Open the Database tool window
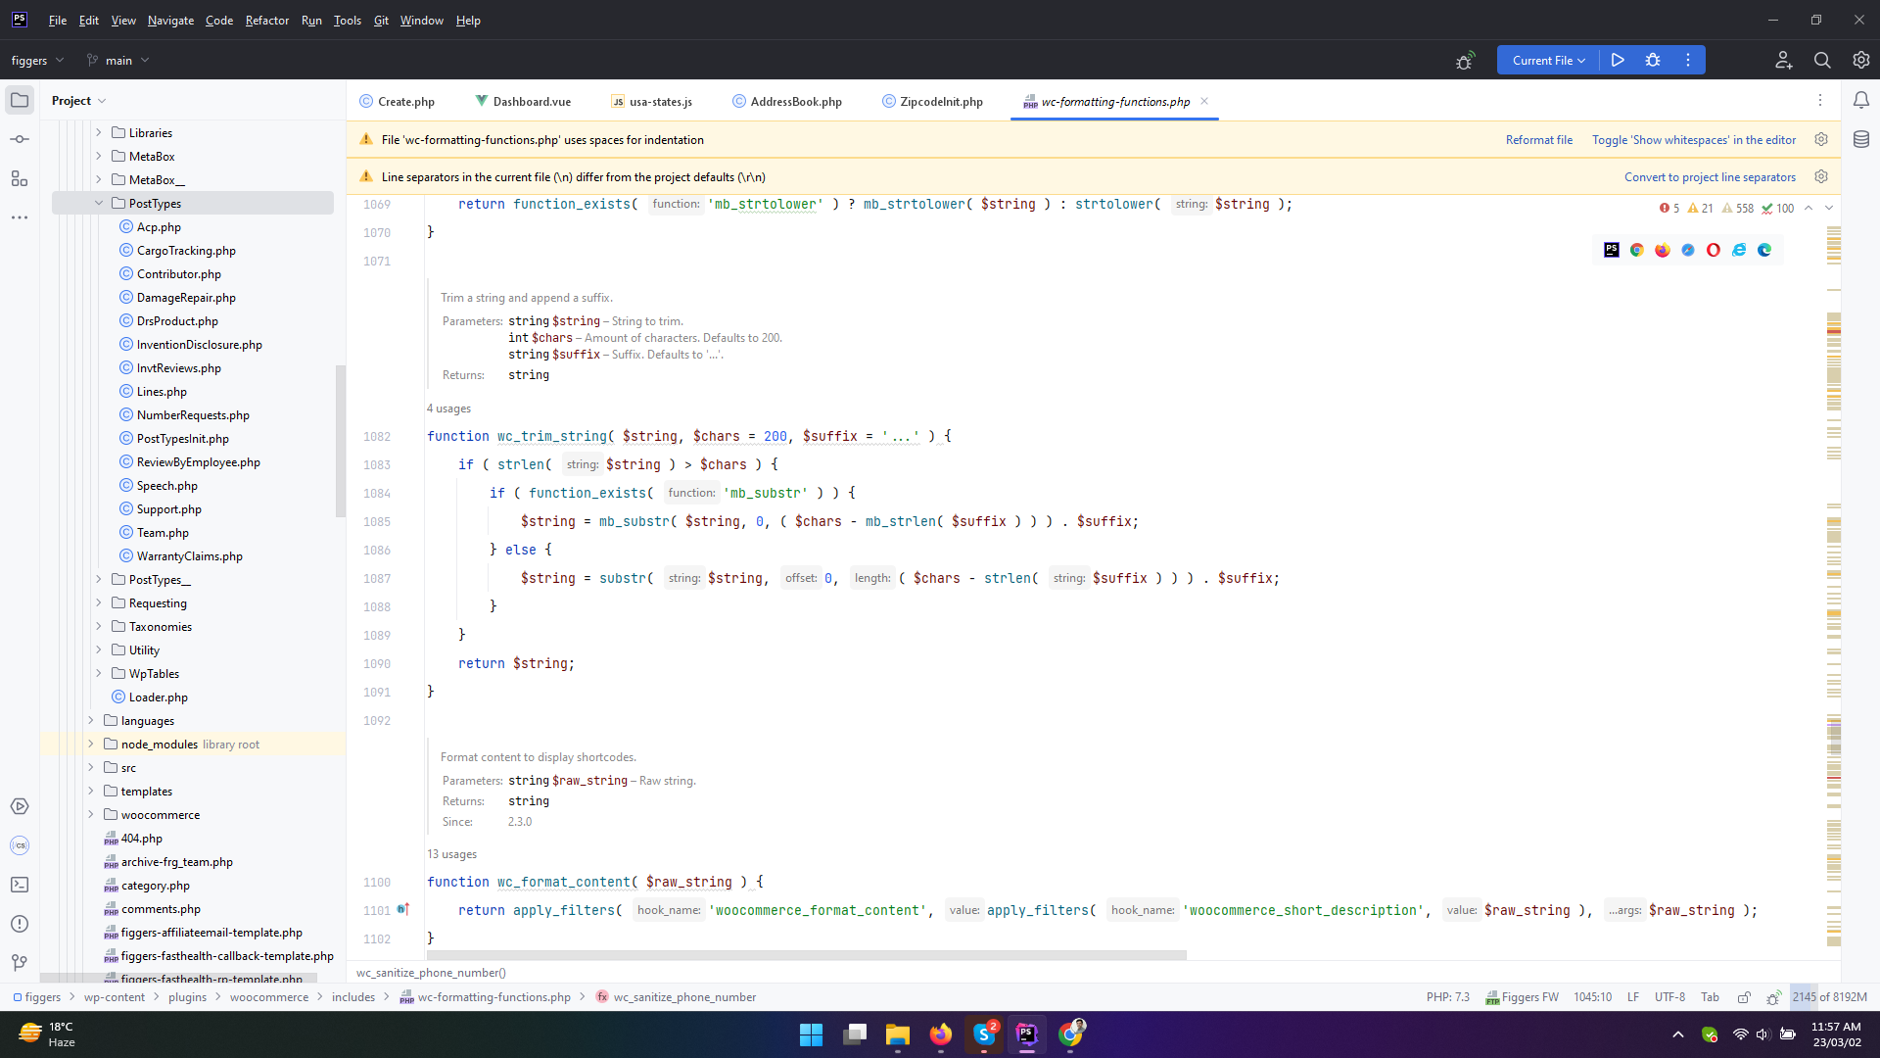The width and height of the screenshot is (1880, 1058). click(x=1861, y=139)
